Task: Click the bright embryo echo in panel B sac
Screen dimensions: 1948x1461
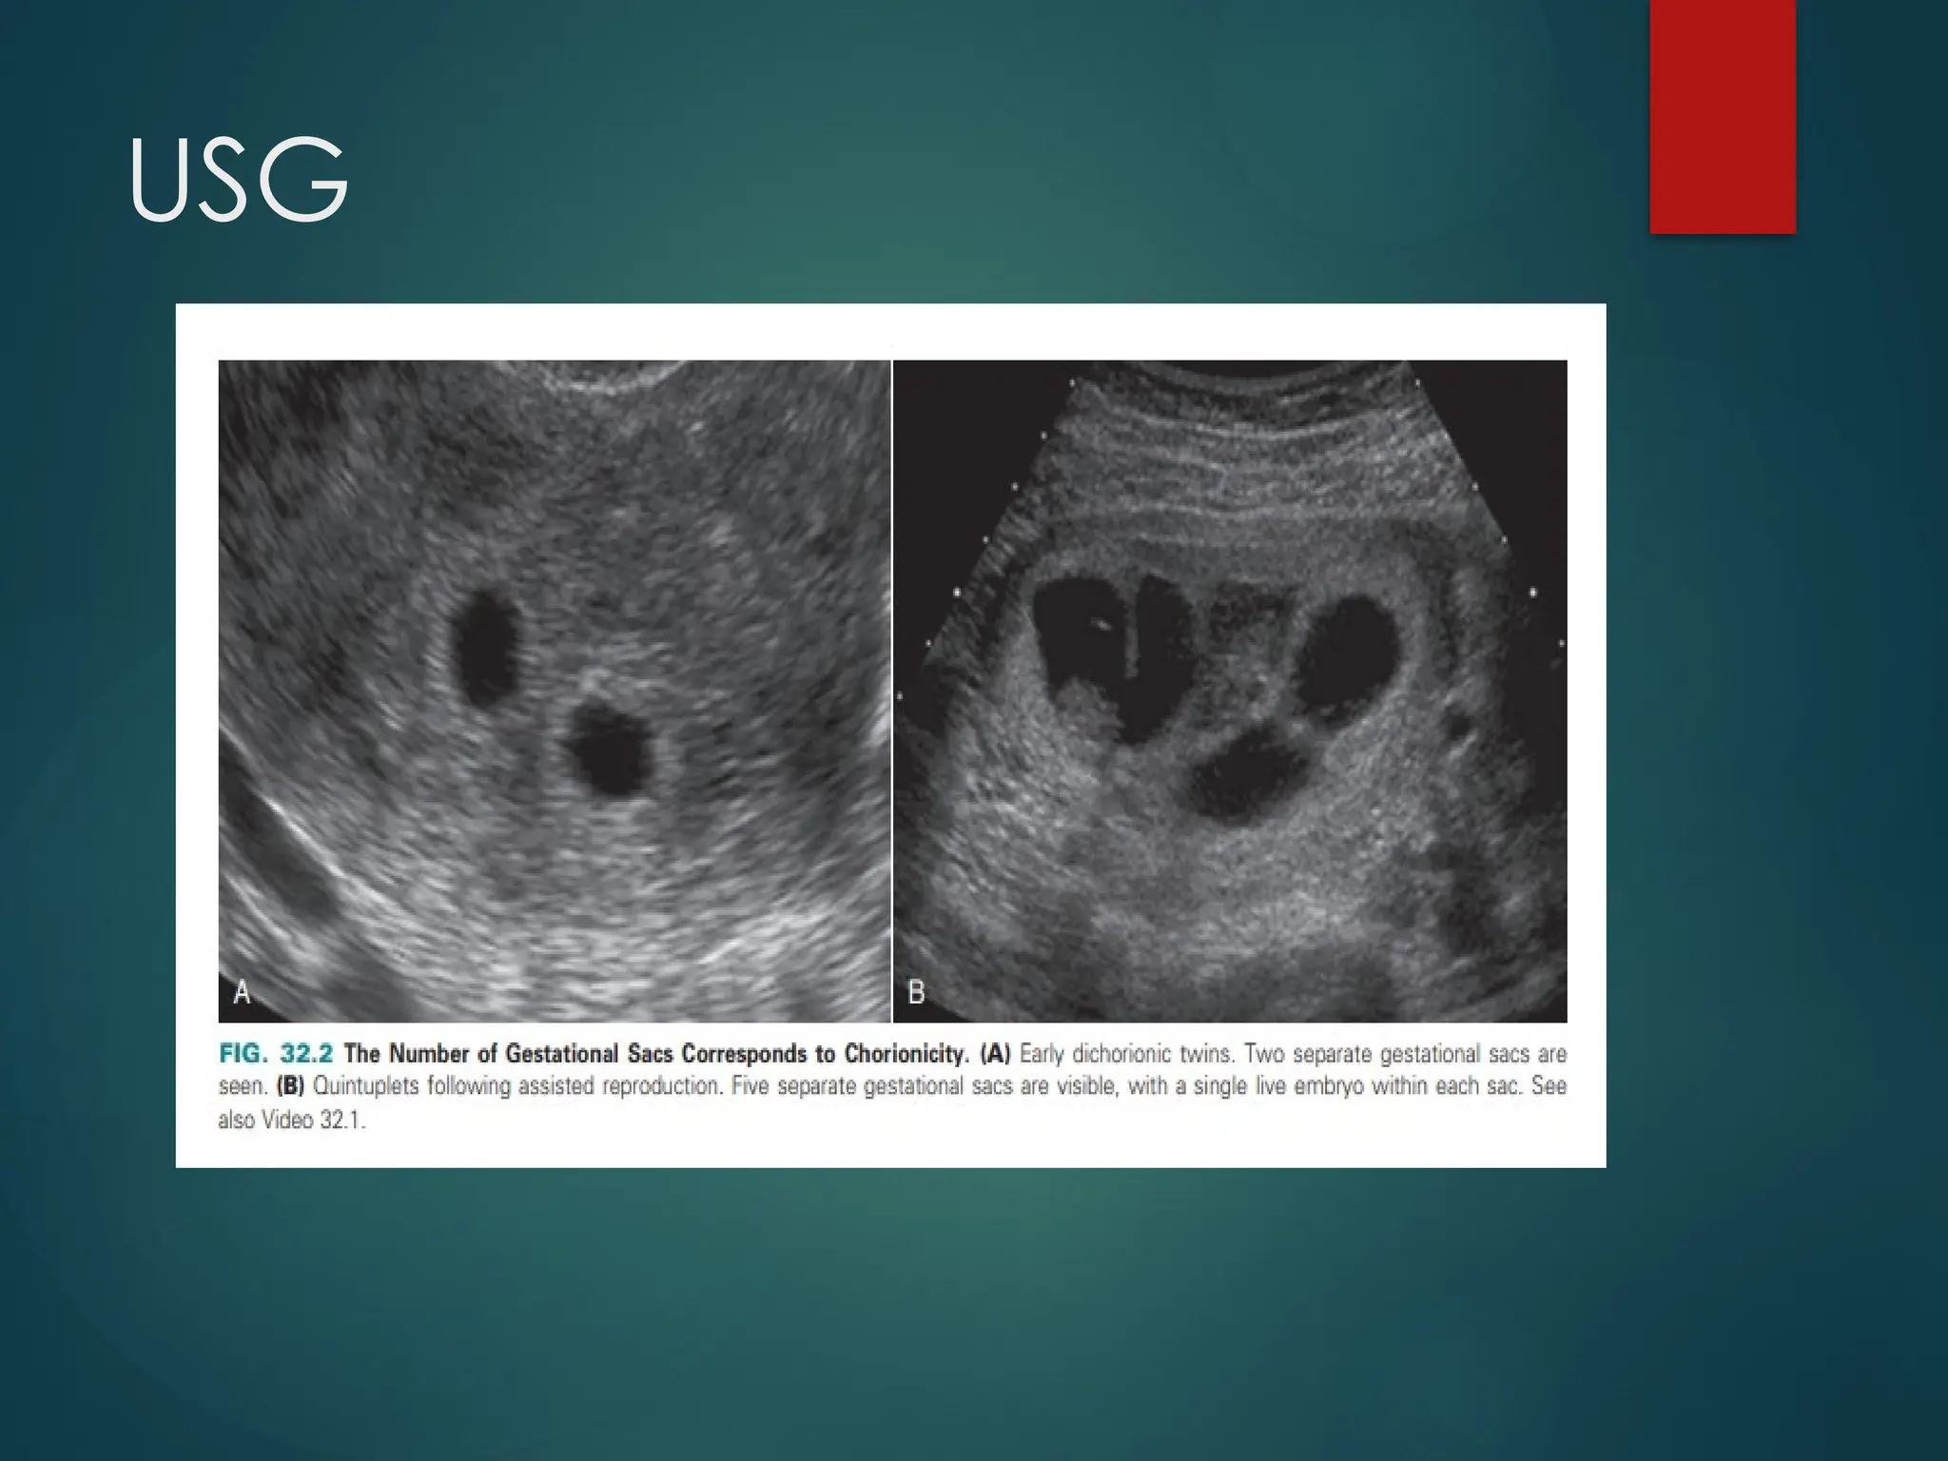Action: point(1101,625)
